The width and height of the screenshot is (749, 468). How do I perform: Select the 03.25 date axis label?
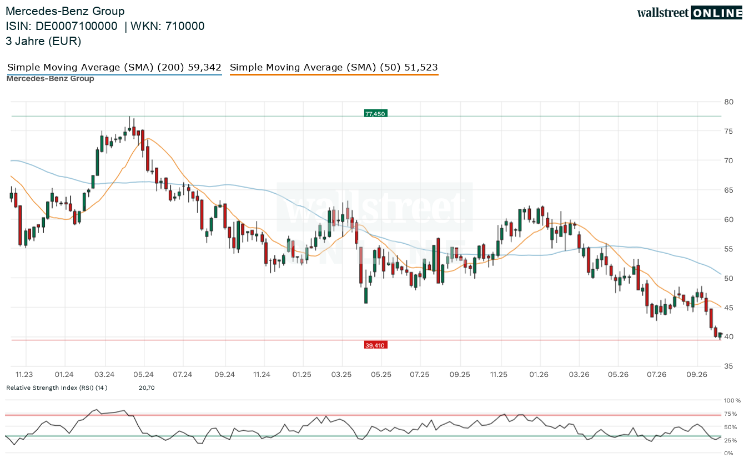341,375
